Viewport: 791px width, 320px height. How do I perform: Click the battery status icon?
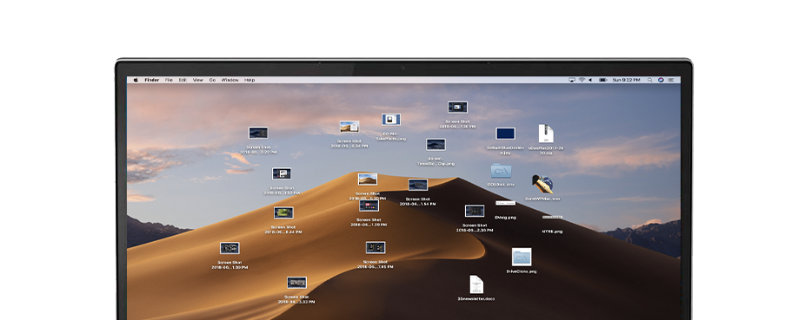[x=603, y=80]
